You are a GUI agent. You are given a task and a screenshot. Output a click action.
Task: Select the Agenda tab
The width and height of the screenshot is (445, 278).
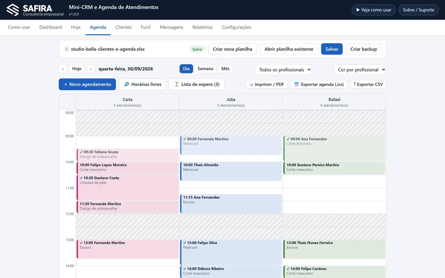pyautogui.click(x=98, y=27)
